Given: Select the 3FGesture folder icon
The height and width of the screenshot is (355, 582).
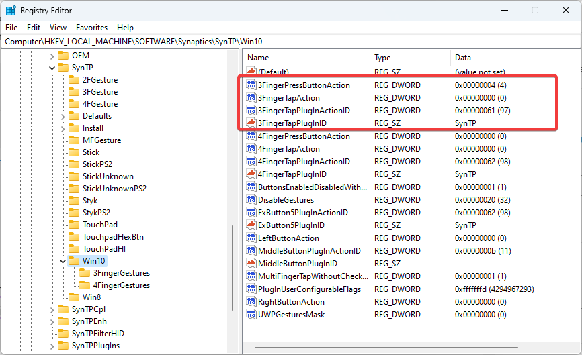Looking at the screenshot, I should tap(74, 92).
